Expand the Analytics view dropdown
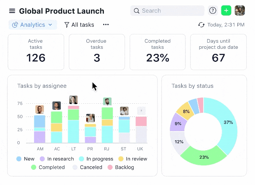The image size is (255, 185). click(x=33, y=25)
